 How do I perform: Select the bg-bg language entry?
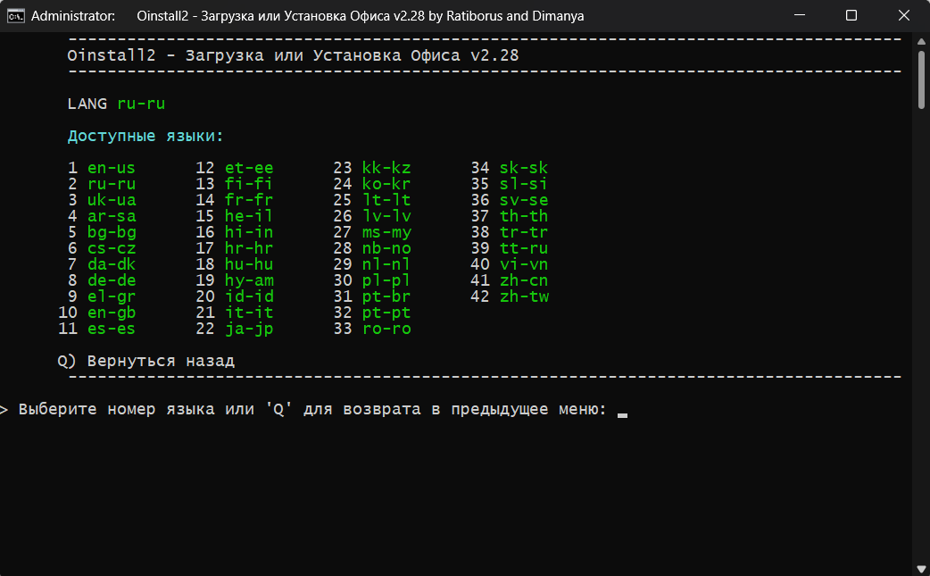pos(111,232)
